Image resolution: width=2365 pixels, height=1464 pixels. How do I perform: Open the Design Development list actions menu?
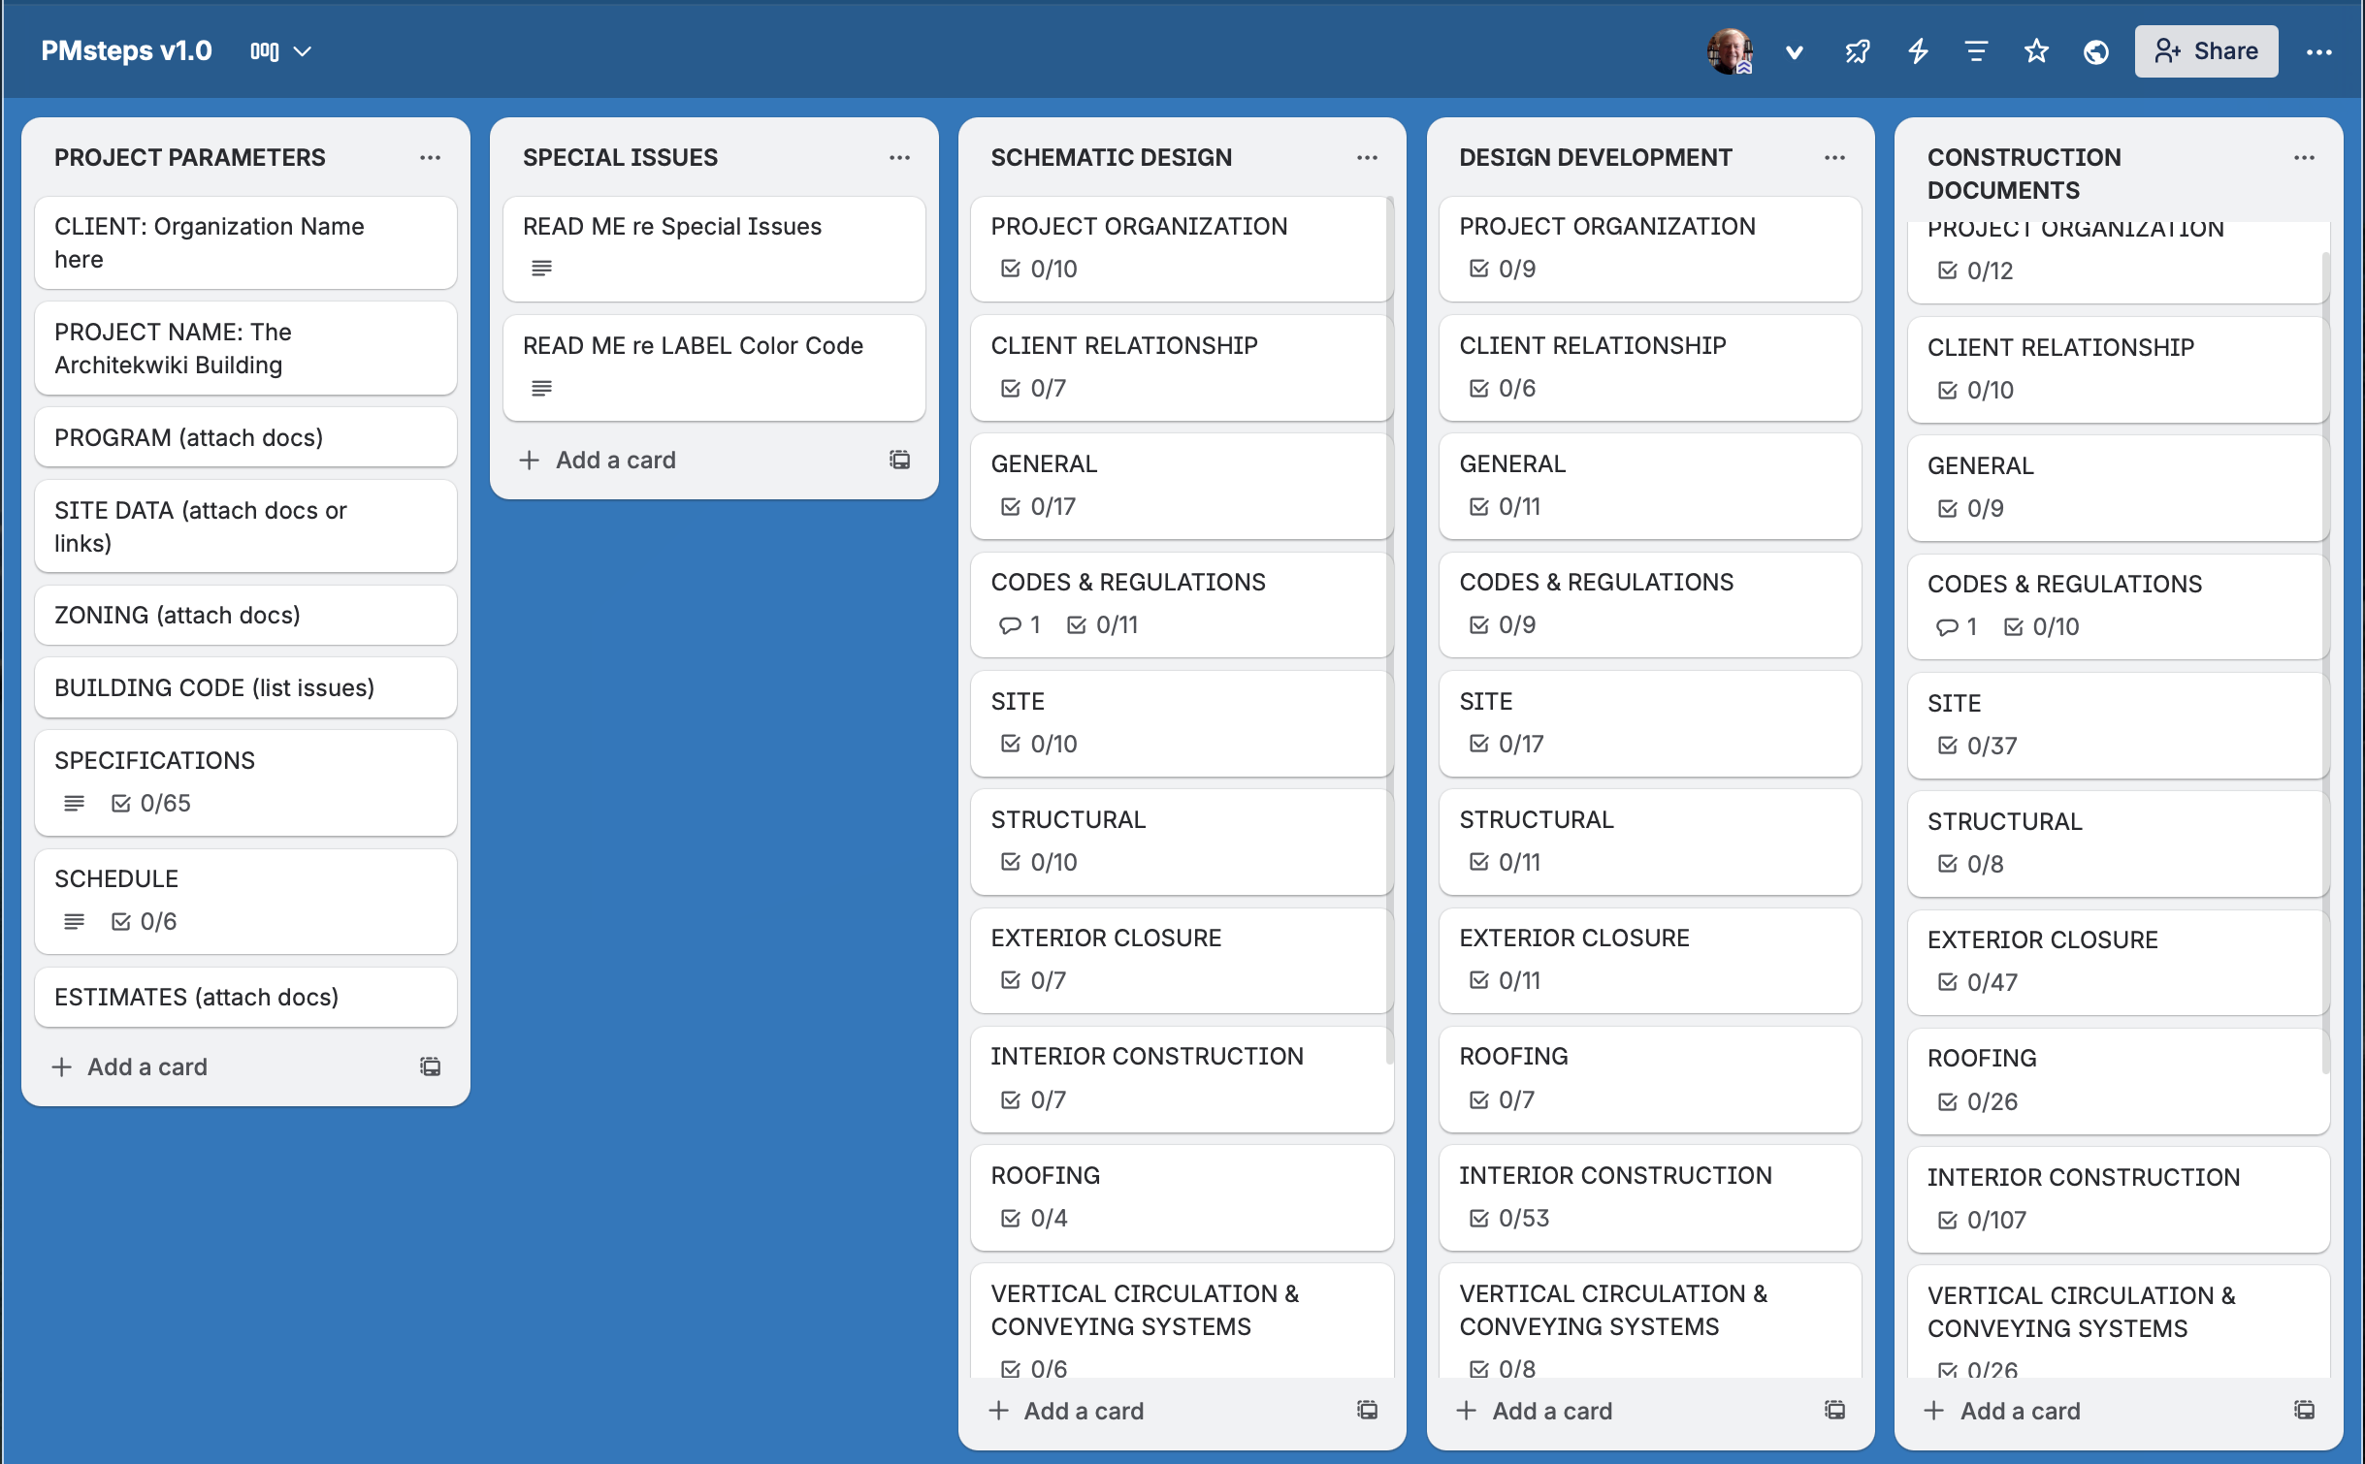(x=1834, y=157)
